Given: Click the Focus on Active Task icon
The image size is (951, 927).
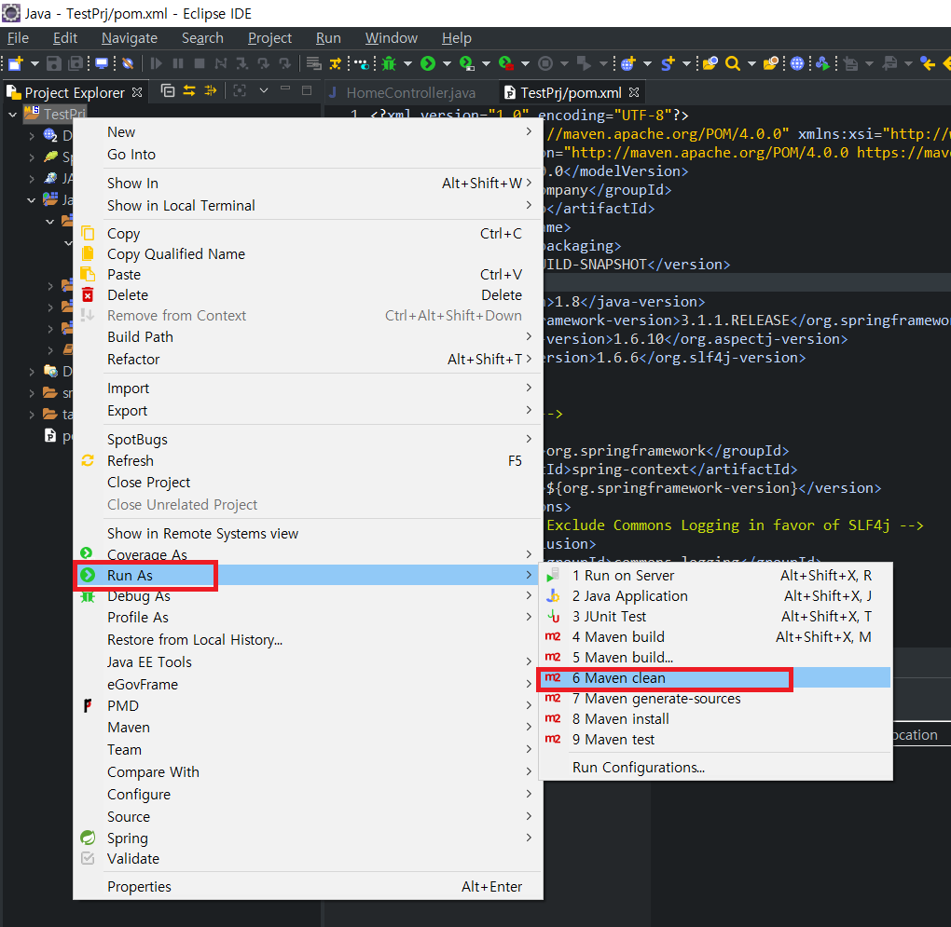Looking at the screenshot, I should (x=240, y=91).
